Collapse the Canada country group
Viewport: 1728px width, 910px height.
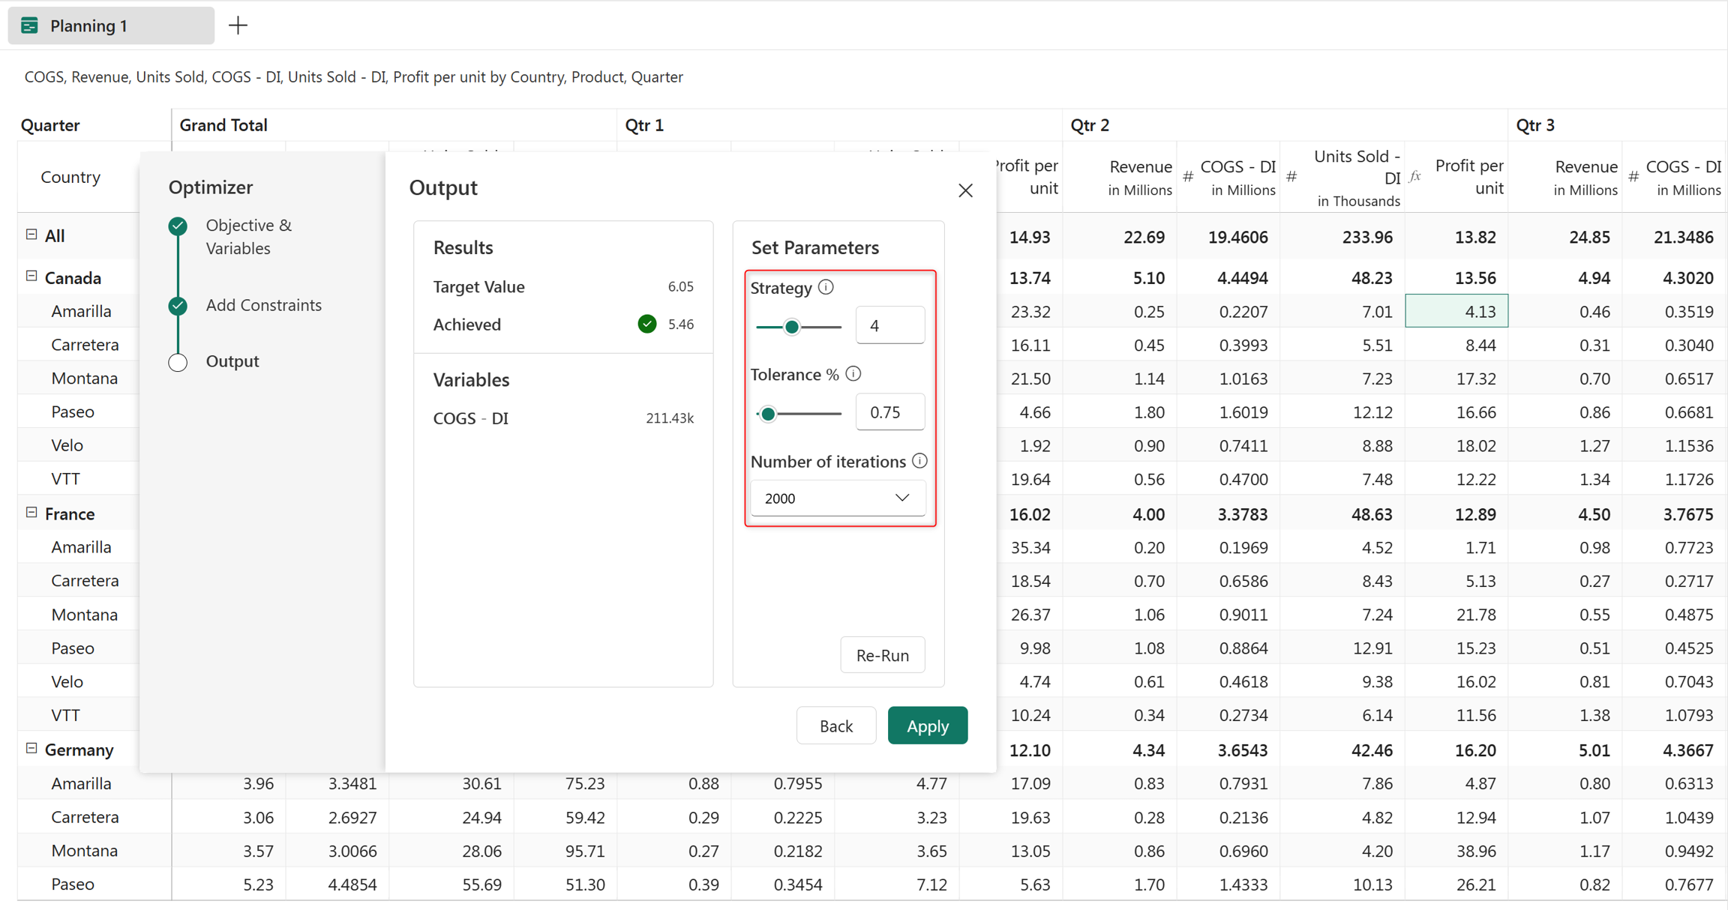pos(31,276)
